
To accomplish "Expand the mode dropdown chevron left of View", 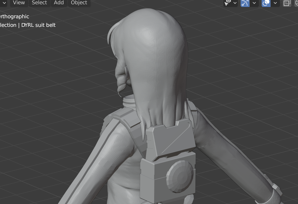I will tap(4, 3).
